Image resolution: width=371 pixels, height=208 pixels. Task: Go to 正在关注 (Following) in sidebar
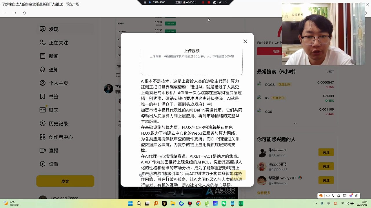pos(65,43)
